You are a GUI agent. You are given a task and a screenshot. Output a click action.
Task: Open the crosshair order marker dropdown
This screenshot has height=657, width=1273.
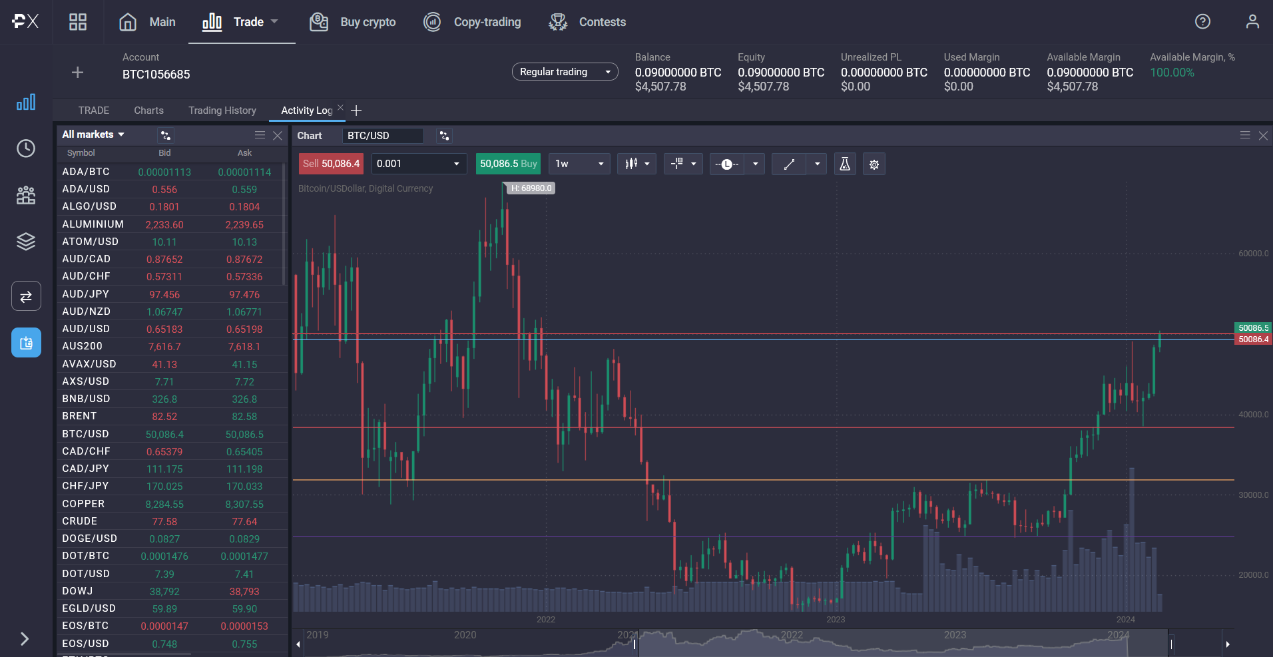point(684,164)
